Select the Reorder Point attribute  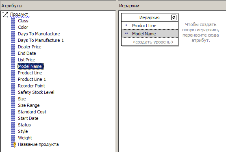pyautogui.click(x=31, y=86)
